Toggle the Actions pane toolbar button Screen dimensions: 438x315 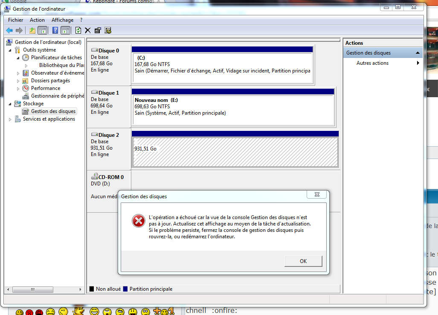pos(65,30)
